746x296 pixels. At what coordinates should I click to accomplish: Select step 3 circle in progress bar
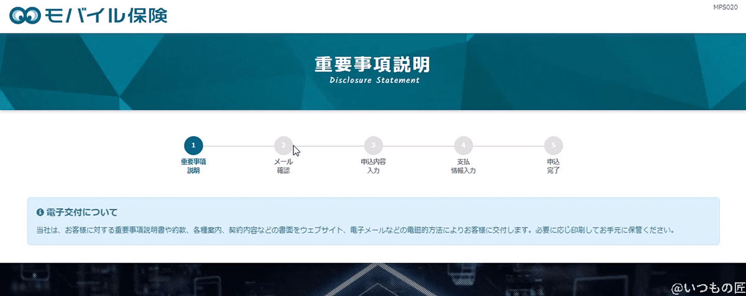373,146
